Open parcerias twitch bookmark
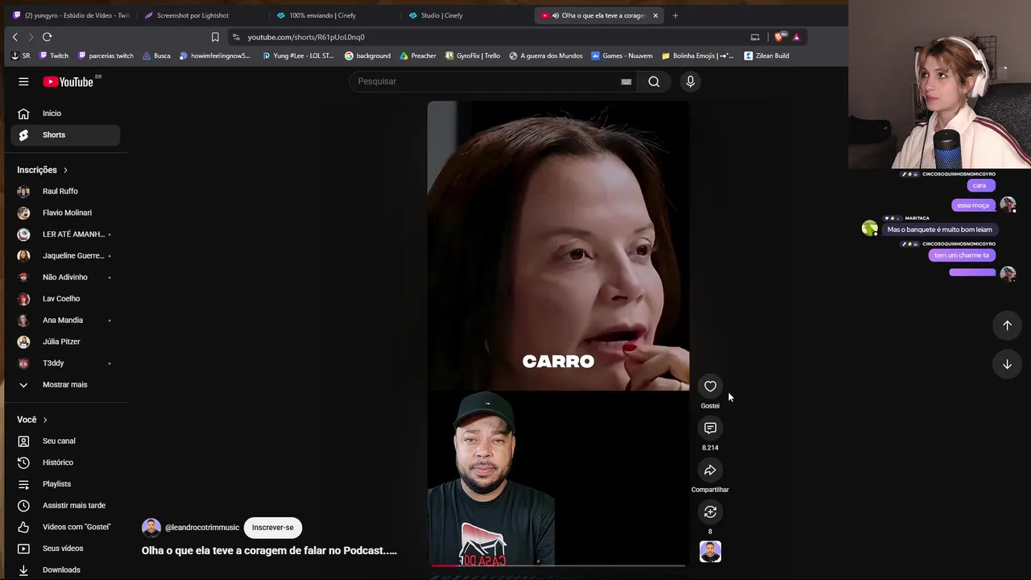The width and height of the screenshot is (1031, 580). pyautogui.click(x=106, y=56)
